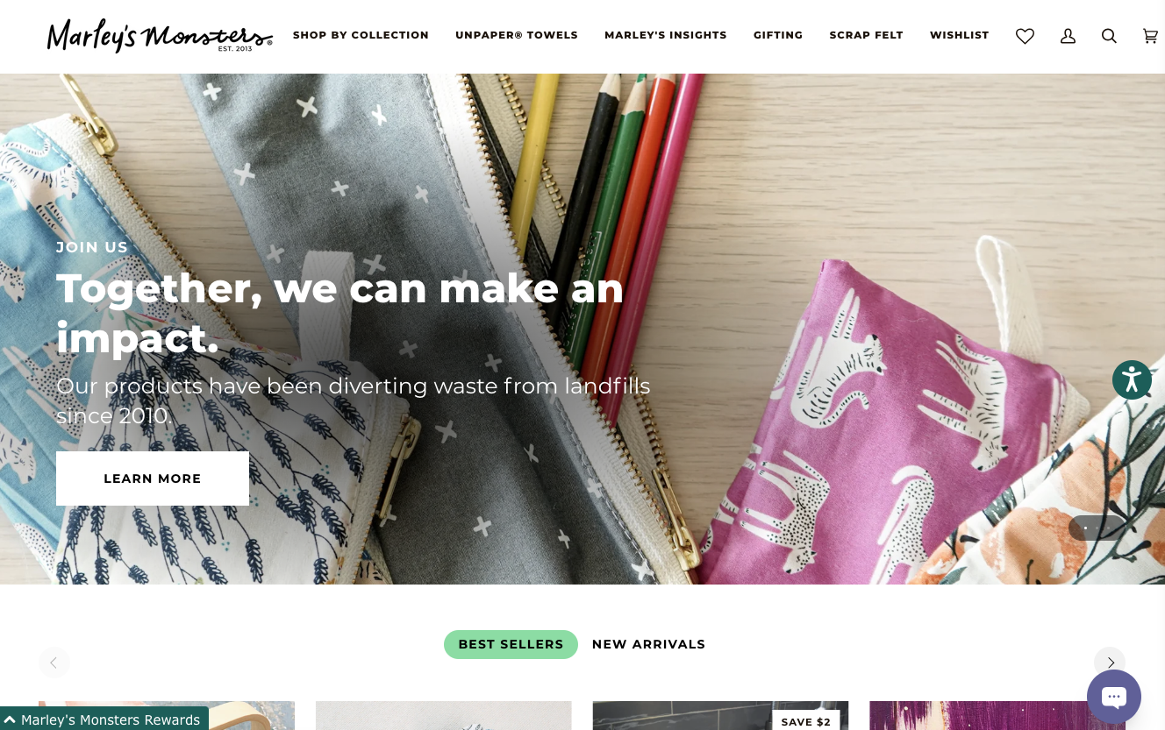Expand the Marley's Monsters Rewards bar
Screen dimensions: 1165x730
(104, 719)
